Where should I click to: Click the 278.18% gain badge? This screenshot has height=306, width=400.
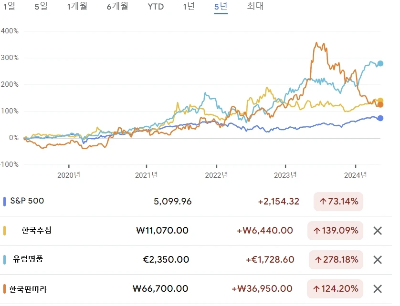tap(336, 260)
